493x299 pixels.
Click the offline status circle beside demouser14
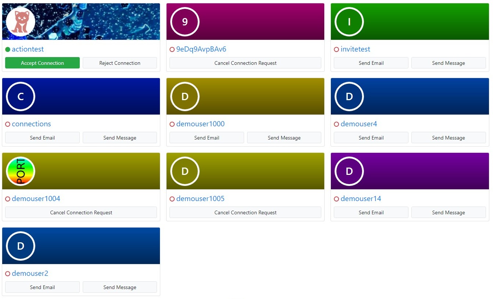pos(336,199)
